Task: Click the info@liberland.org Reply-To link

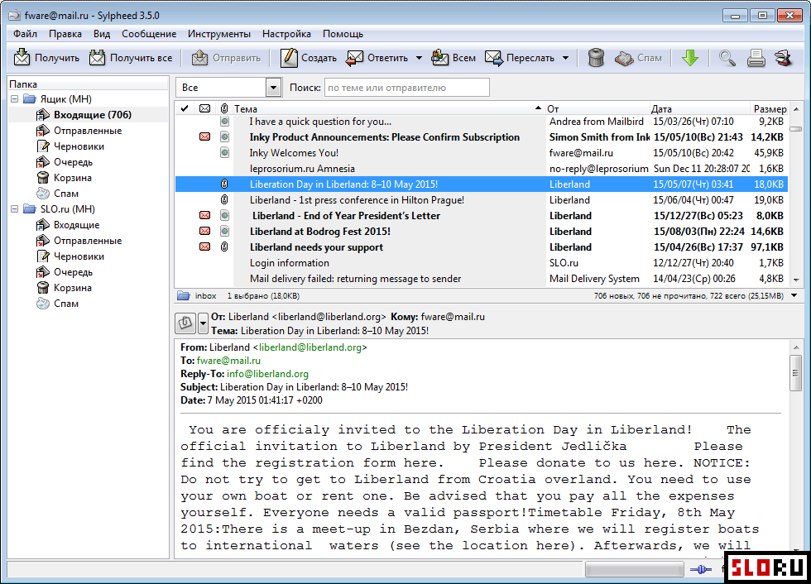Action: tap(267, 374)
